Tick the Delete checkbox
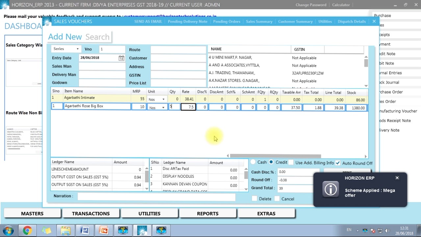421x237 pixels. [x=254, y=198]
